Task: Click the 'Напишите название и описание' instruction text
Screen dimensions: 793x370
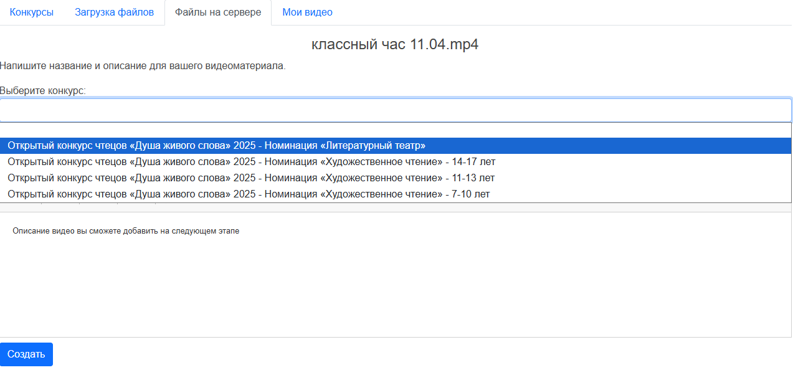Action: pos(143,65)
